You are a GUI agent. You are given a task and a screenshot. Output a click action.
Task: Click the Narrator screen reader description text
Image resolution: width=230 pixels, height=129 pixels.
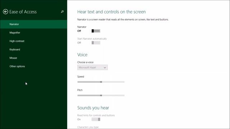click(123, 19)
